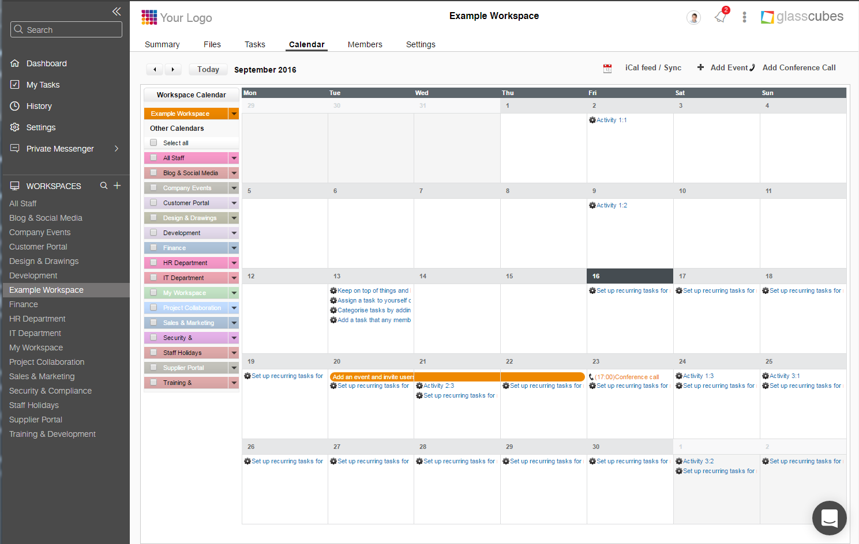Click inside the sidebar Search field
Image resolution: width=859 pixels, height=544 pixels.
click(x=66, y=29)
